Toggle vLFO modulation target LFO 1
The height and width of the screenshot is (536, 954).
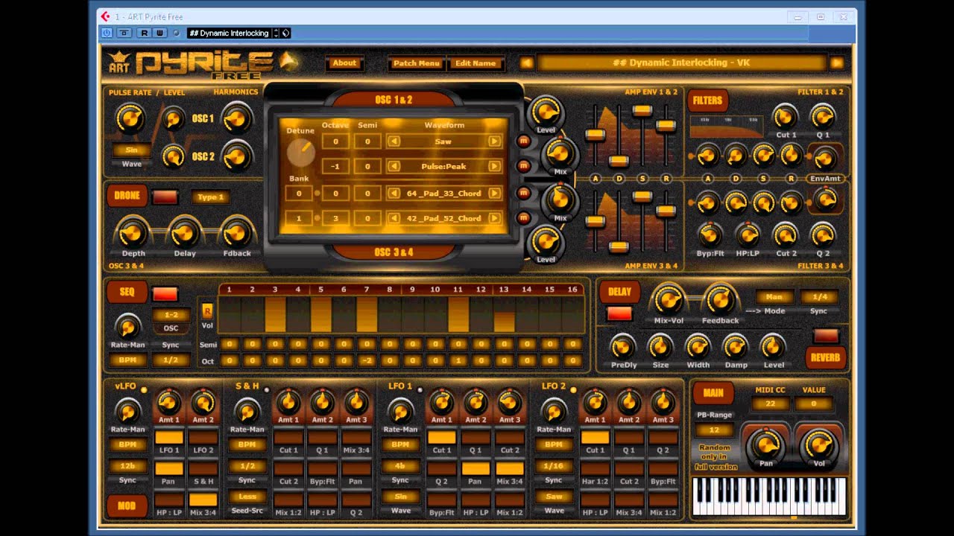(169, 438)
